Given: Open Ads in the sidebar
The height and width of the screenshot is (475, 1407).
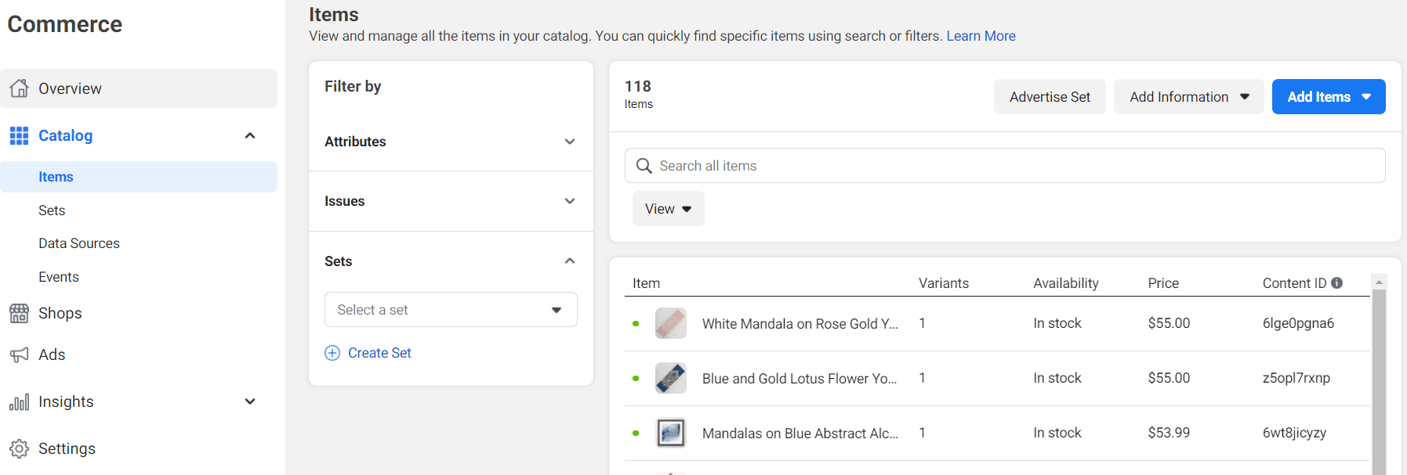Looking at the screenshot, I should tap(52, 354).
